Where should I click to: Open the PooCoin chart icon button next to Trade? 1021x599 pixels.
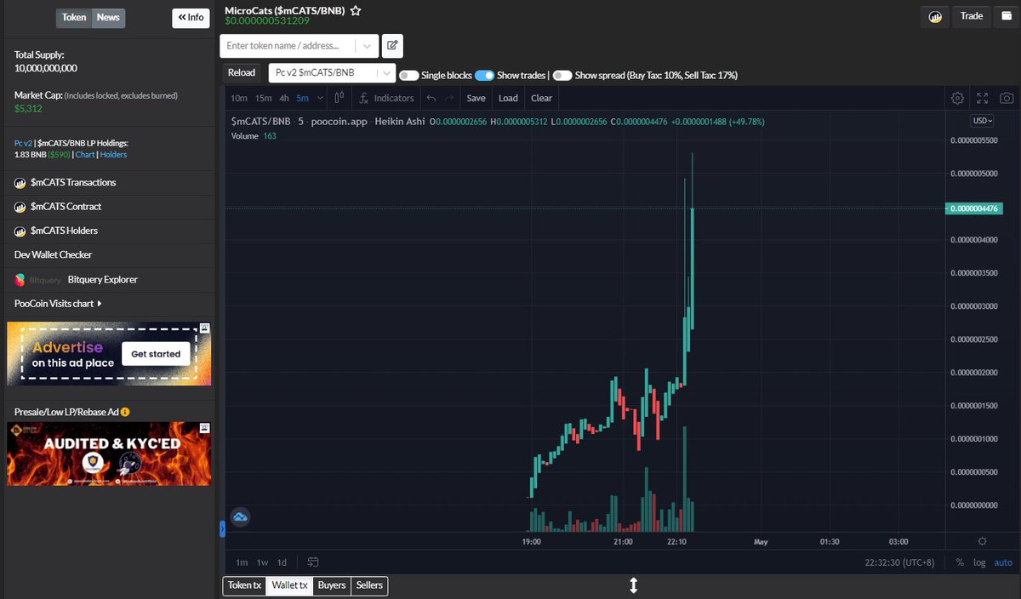935,16
